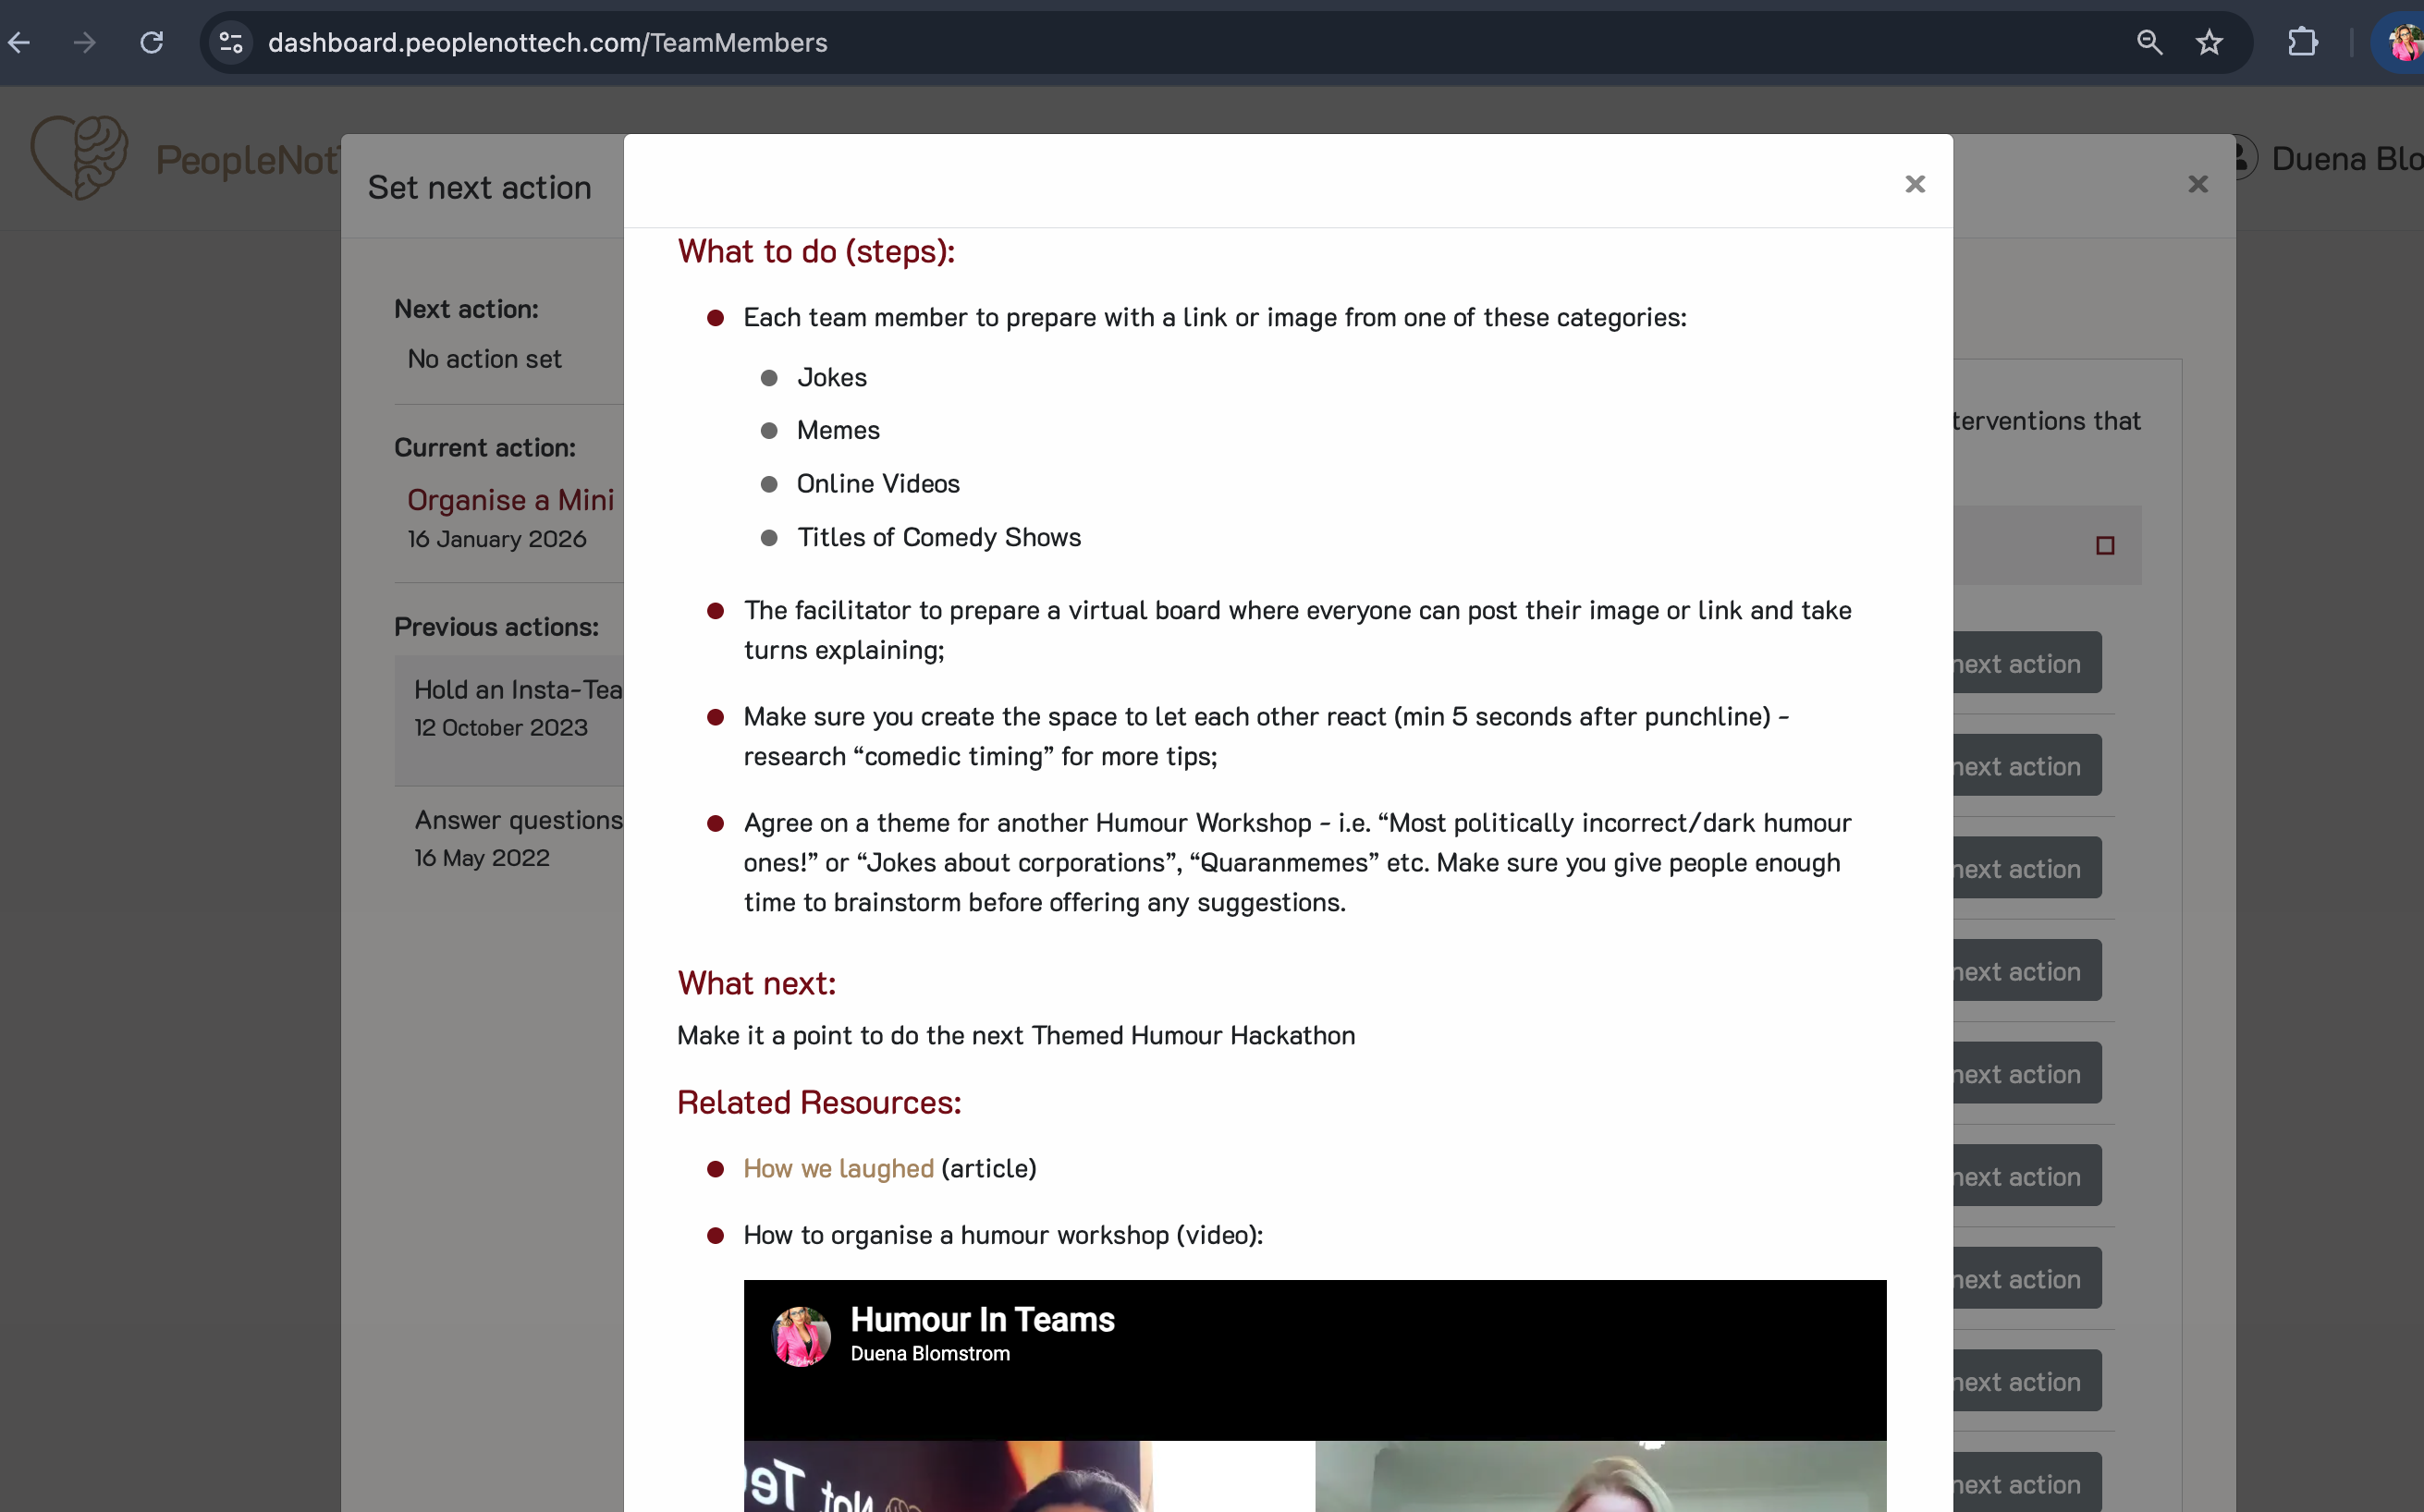Click the Humour In Teams video title
This screenshot has height=1512, width=2424.
982,1320
